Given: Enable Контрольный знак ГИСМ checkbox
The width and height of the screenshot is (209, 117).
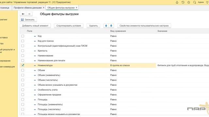Looking at the screenshot, I should (x=23, y=46).
